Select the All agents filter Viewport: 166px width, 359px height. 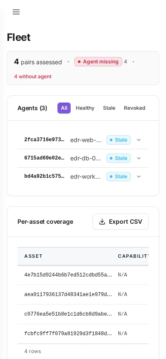pos(64,108)
